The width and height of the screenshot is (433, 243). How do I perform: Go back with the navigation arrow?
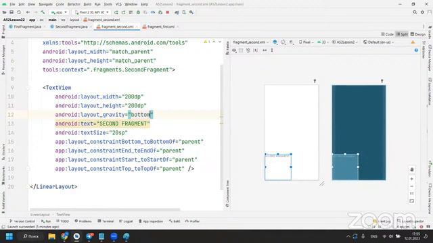click(x=28, y=12)
